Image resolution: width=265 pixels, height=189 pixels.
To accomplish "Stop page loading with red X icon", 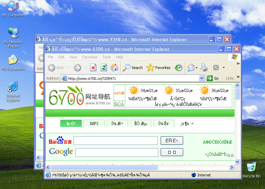I will [x=93, y=68].
